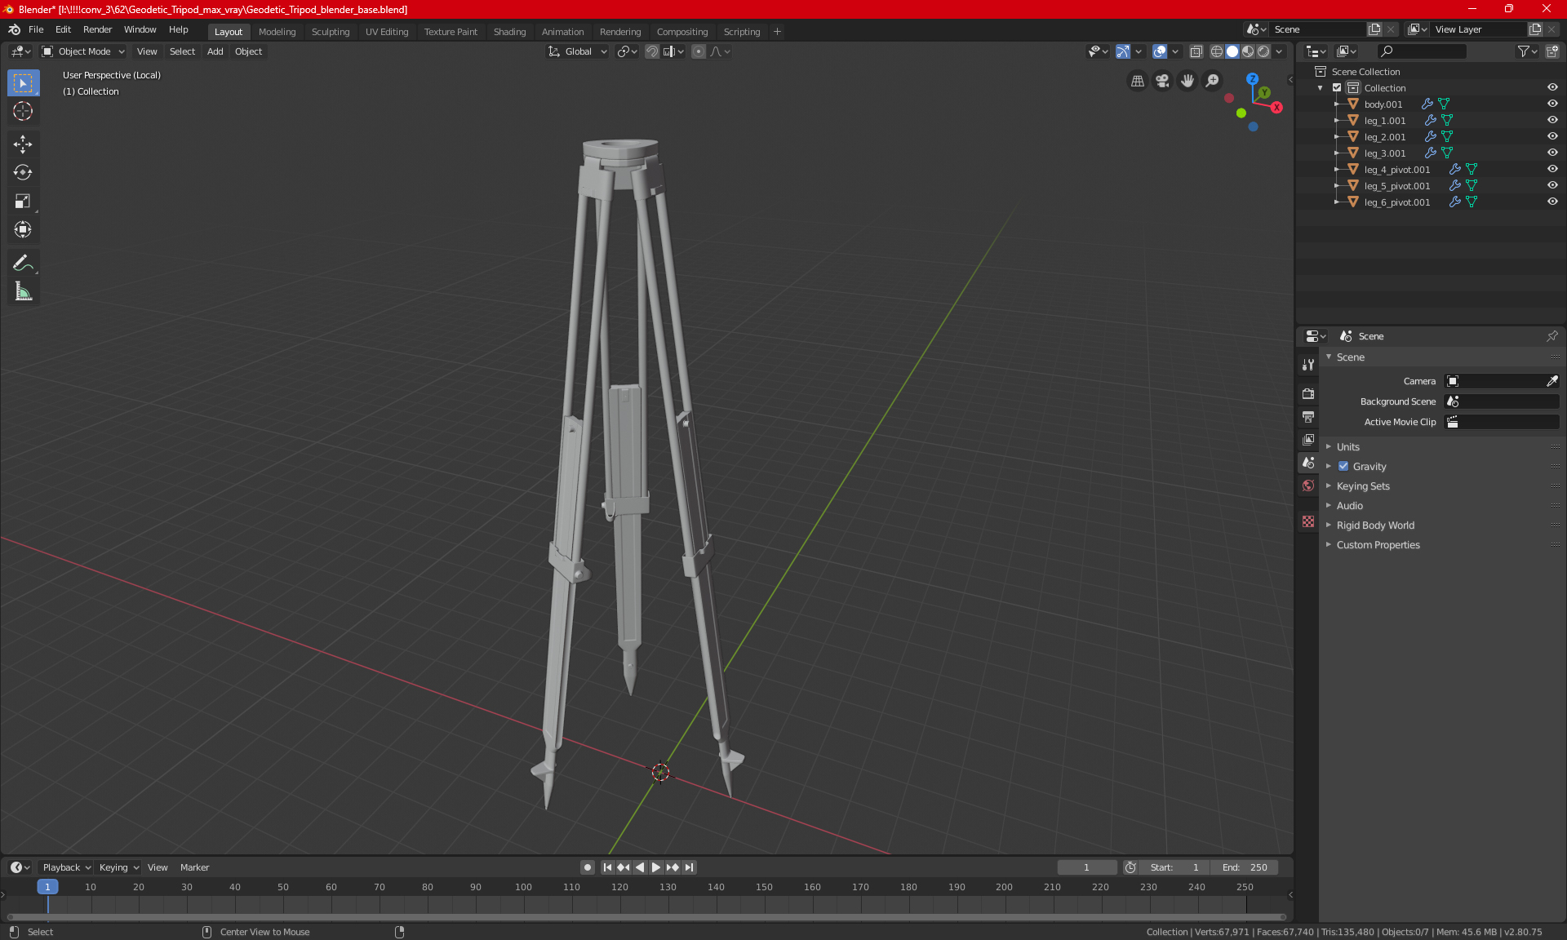Toggle viewport gizmos
The width and height of the screenshot is (1567, 940).
pos(1123,51)
